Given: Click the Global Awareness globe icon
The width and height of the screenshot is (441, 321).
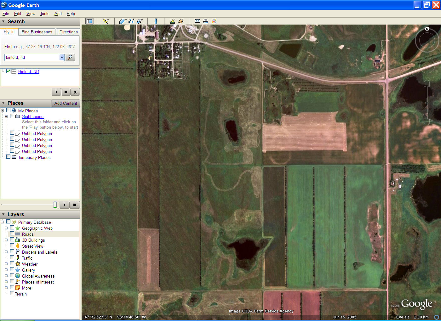Looking at the screenshot, I should pos(18,276).
